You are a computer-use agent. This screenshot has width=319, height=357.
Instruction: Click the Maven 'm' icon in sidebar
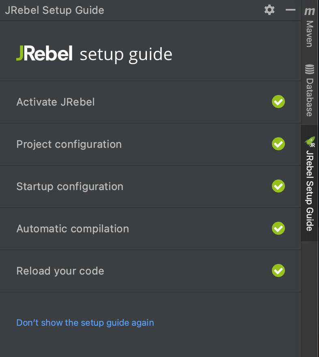point(310,12)
